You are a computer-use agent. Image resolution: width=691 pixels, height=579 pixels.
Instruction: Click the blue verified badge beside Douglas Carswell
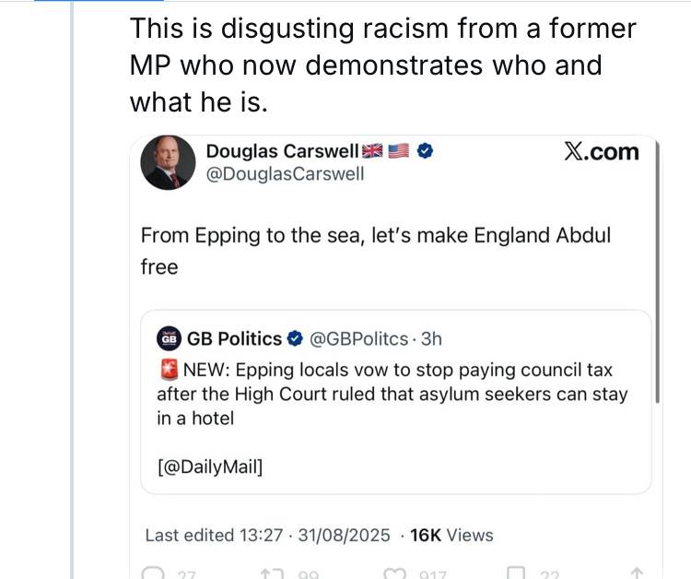tap(425, 151)
